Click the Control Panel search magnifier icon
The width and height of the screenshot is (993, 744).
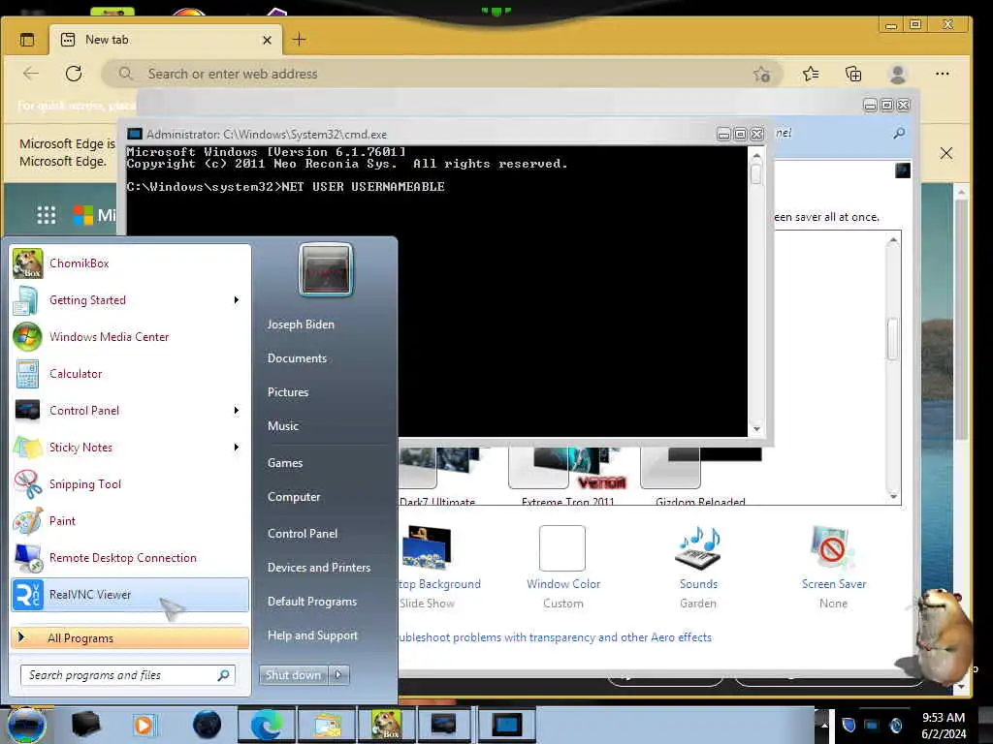[x=899, y=133]
